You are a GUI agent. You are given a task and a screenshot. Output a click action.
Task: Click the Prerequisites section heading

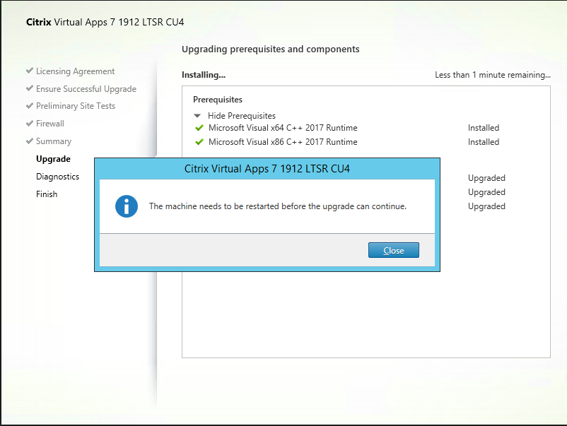pyautogui.click(x=218, y=100)
